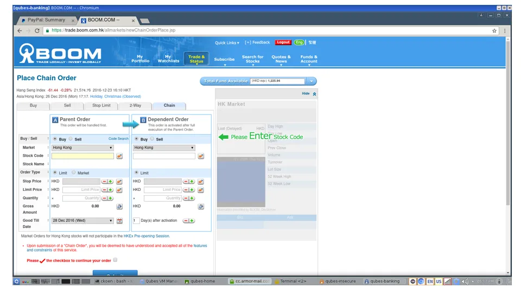The image size is (526, 288).
Task: Open the Quotes & News menu
Action: 281,59
